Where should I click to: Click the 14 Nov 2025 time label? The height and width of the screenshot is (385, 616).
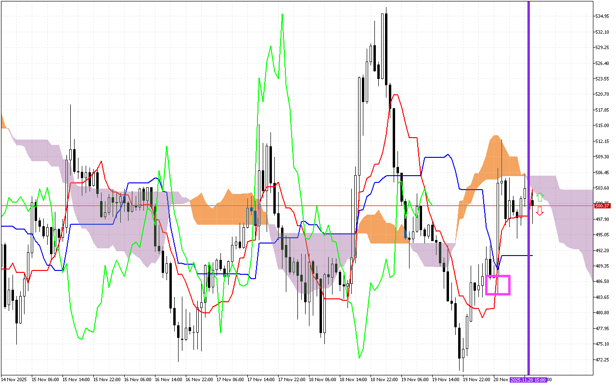(14, 380)
